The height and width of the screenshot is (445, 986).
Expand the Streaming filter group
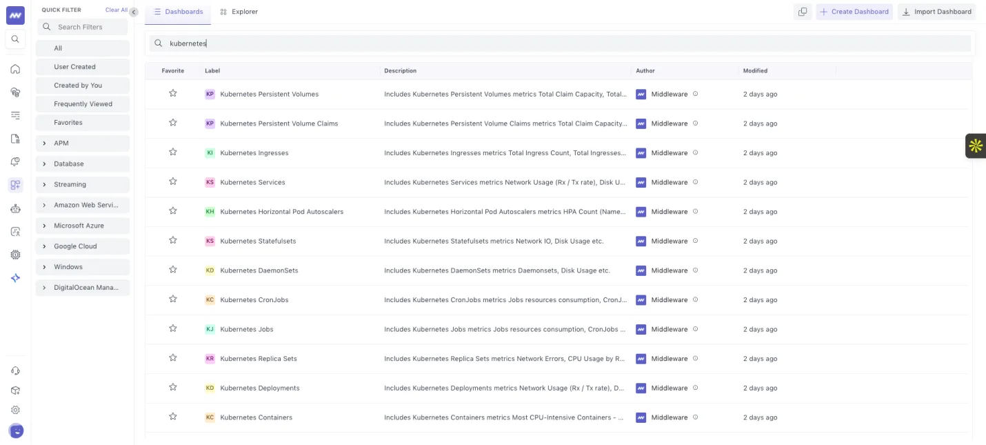(83, 185)
